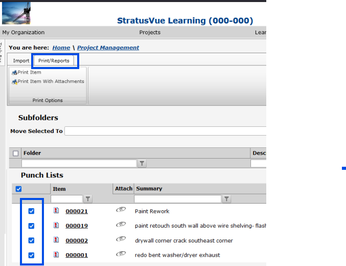Click the document icon for item 000019
346x266 pixels.
coord(56,225)
